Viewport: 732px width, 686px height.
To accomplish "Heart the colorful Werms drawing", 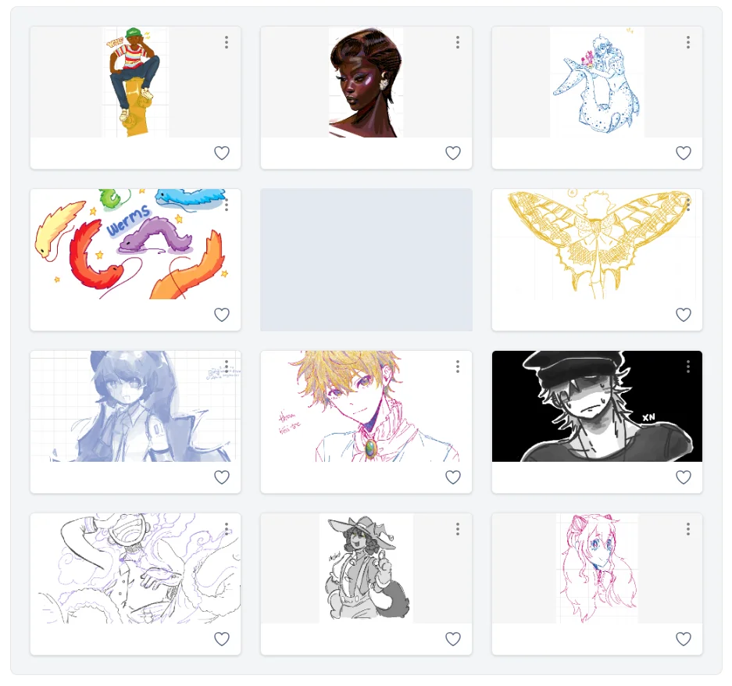I will tap(222, 315).
